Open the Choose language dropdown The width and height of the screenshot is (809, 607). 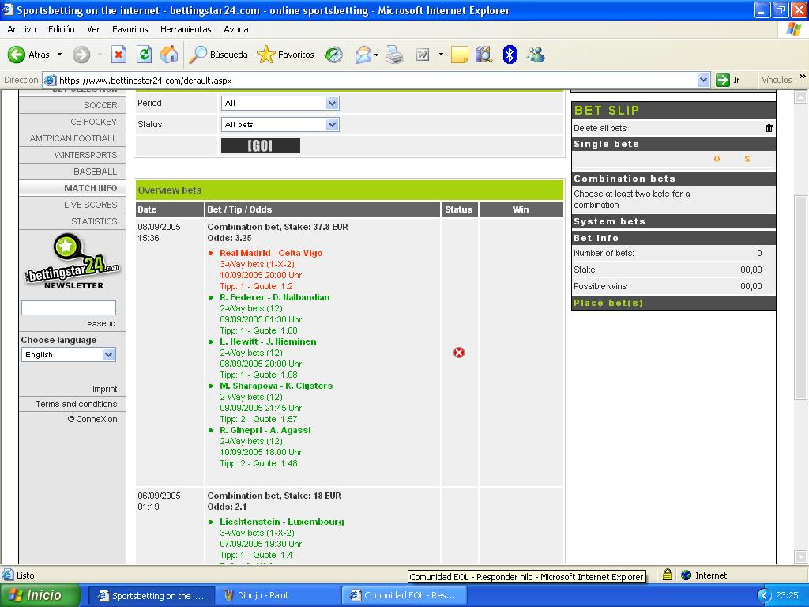point(69,355)
